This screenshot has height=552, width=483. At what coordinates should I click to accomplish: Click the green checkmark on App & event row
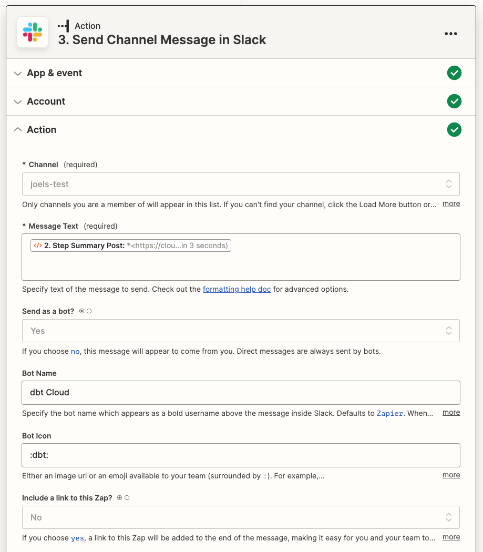coord(454,73)
